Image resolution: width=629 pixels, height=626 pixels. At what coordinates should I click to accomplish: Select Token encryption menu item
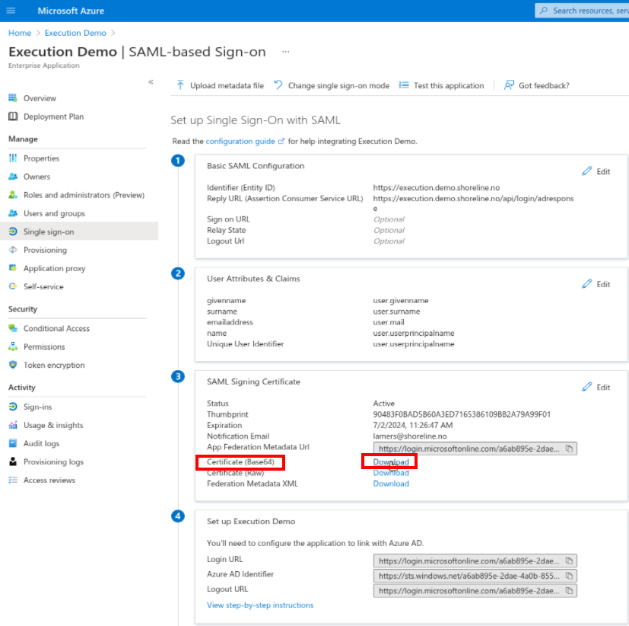pos(54,365)
